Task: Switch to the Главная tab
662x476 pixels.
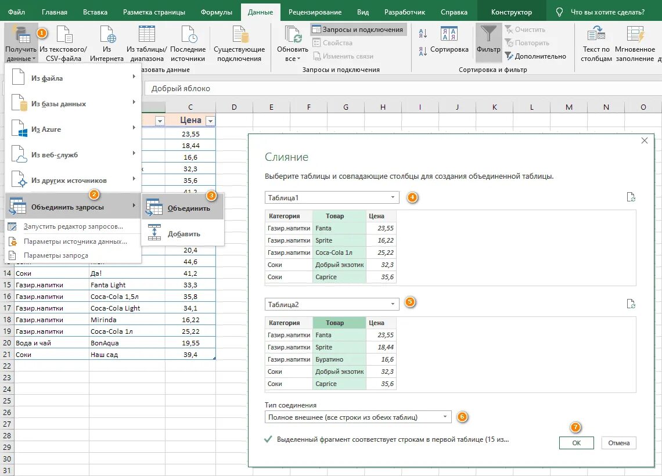Action: (55, 12)
